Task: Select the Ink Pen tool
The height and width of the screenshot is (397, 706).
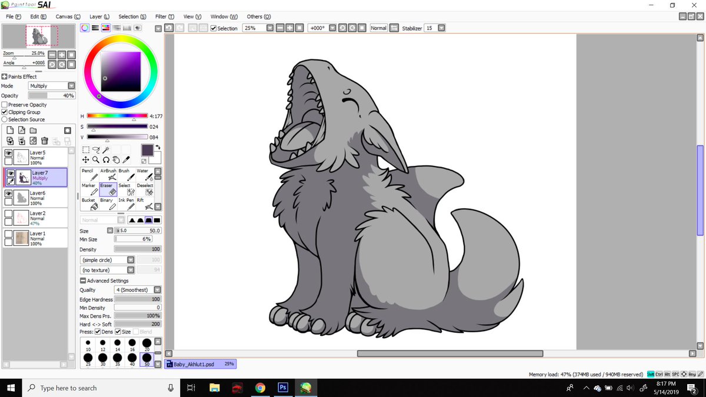Action: click(x=126, y=204)
